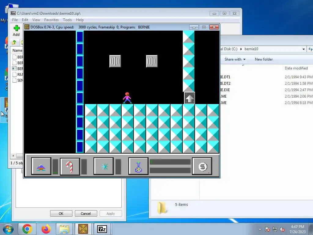Click the up-folder arrow icon in 7-Zip
This screenshot has width=313, height=235.
point(14,42)
